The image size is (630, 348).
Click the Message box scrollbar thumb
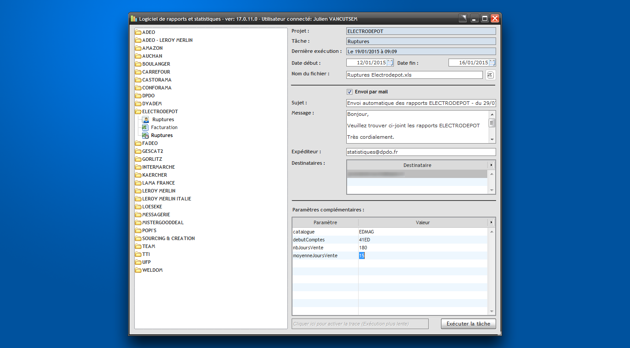(492, 123)
